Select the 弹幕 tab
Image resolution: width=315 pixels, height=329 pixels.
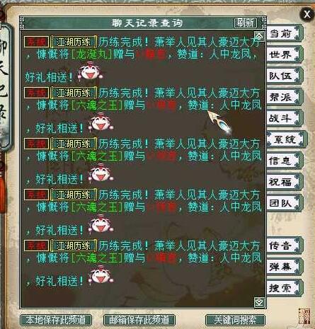(x=283, y=267)
